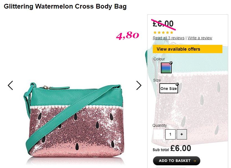Click the five-star rating icons
The image size is (231, 168).
point(163,32)
